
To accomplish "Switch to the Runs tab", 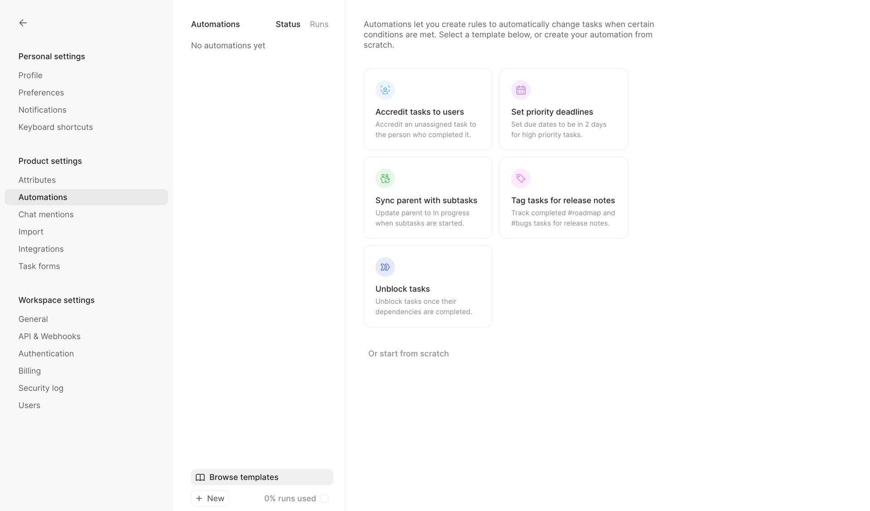I will 319,24.
